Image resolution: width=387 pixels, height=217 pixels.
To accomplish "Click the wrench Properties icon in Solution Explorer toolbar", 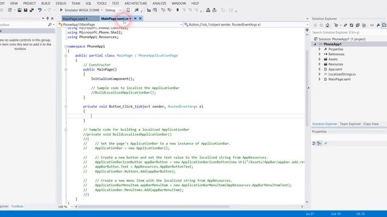I will [378, 25].
